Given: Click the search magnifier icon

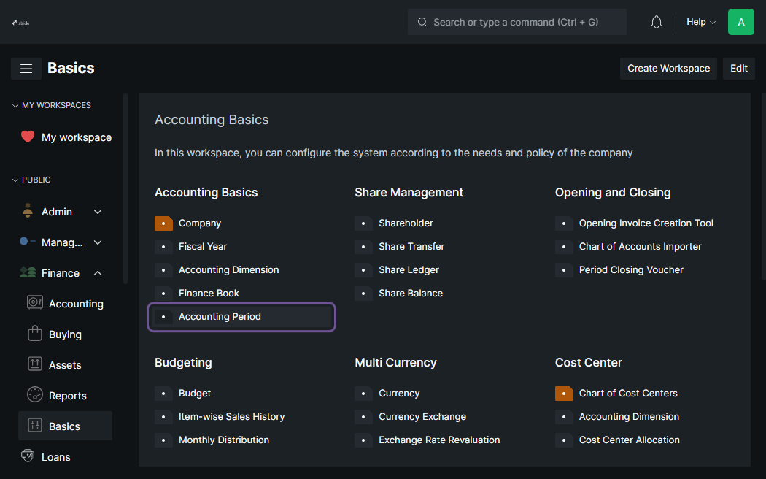Looking at the screenshot, I should tap(422, 22).
